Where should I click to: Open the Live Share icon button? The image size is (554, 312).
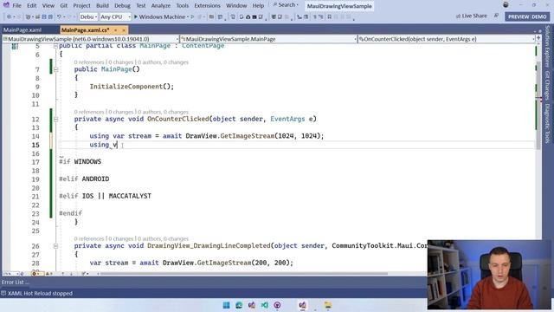[471, 16]
